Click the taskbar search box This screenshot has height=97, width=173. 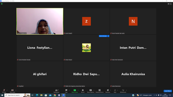point(17,95)
